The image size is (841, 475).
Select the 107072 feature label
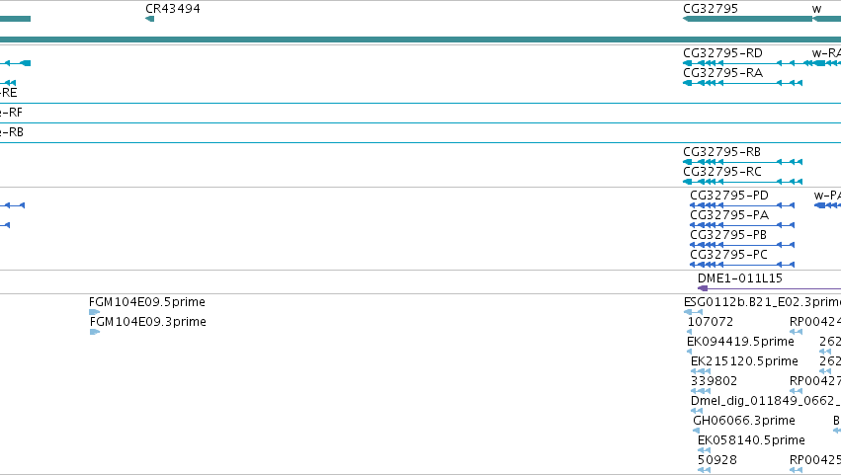711,322
